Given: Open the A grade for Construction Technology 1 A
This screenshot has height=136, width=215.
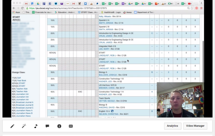Looking at the screenshot, I should [152, 92].
